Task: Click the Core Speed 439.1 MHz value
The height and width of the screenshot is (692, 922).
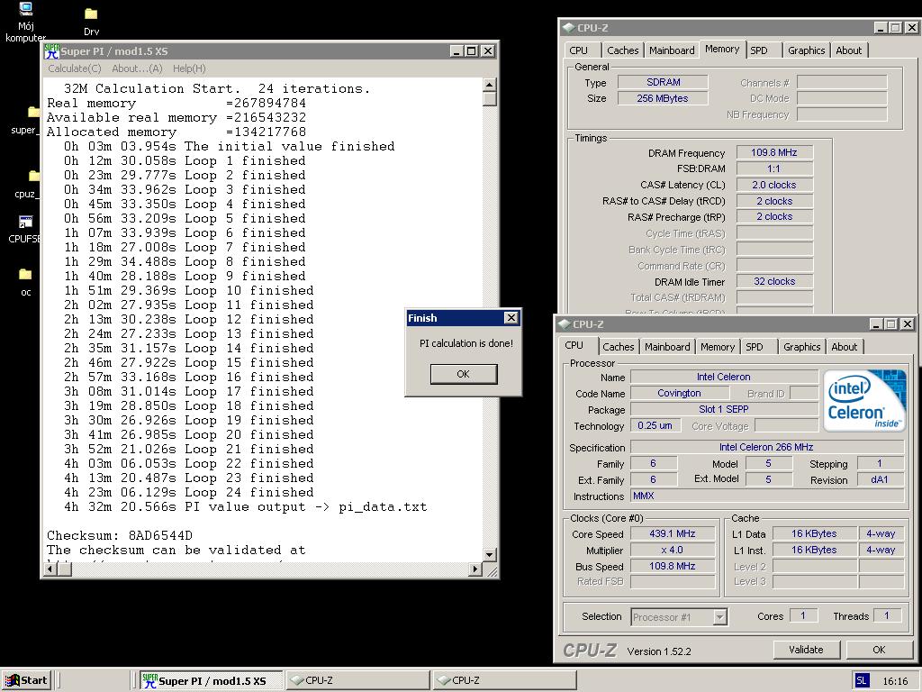Action: (x=673, y=533)
